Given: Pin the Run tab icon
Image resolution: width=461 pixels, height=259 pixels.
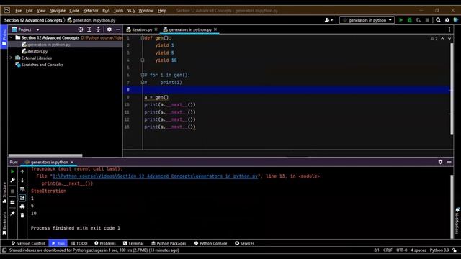Looking at the screenshot, I should (12, 213).
